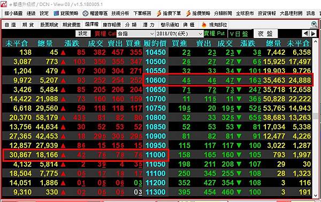Open the 2018/07(6天) expiry dropdown
Screen dimensions: 321x202
(179, 34)
